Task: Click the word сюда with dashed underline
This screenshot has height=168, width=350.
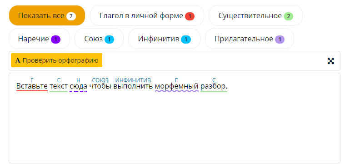Action: (78, 86)
